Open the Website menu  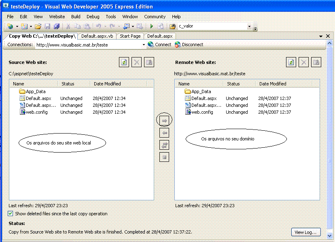pyautogui.click(x=57, y=17)
